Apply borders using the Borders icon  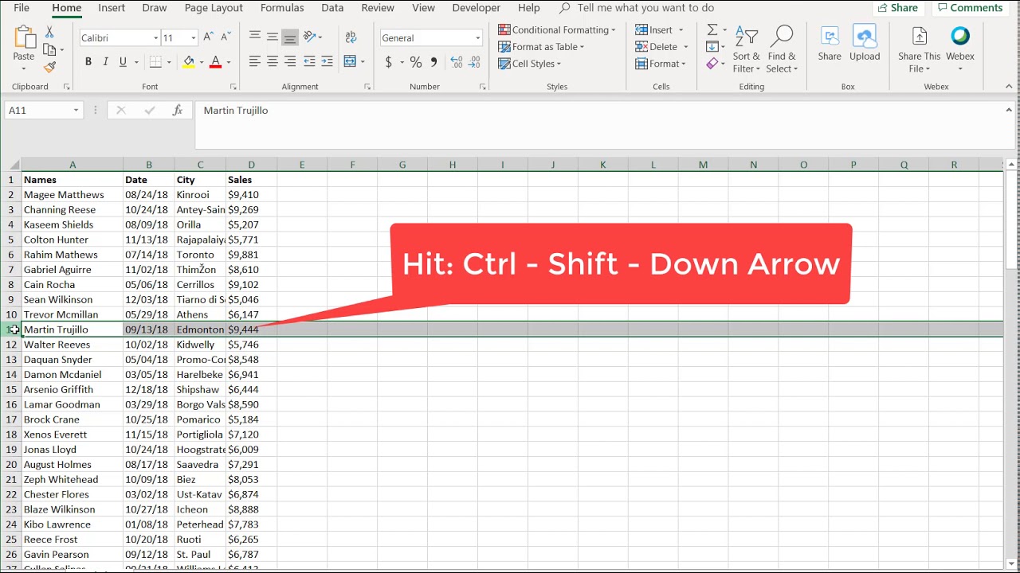[155, 62]
